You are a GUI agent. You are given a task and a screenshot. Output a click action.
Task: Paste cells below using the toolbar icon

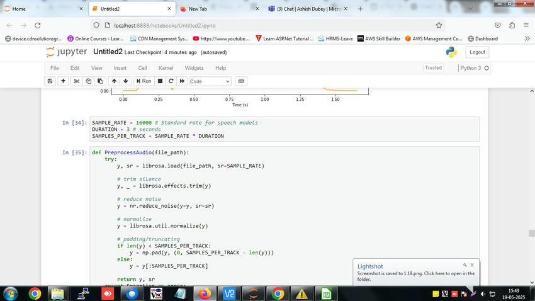pyautogui.click(x=99, y=81)
